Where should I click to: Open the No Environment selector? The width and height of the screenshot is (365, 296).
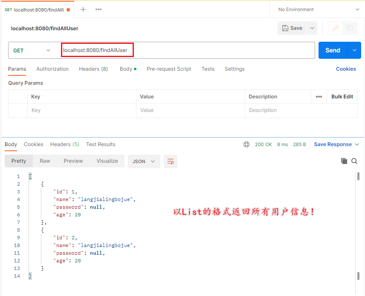click(x=319, y=9)
